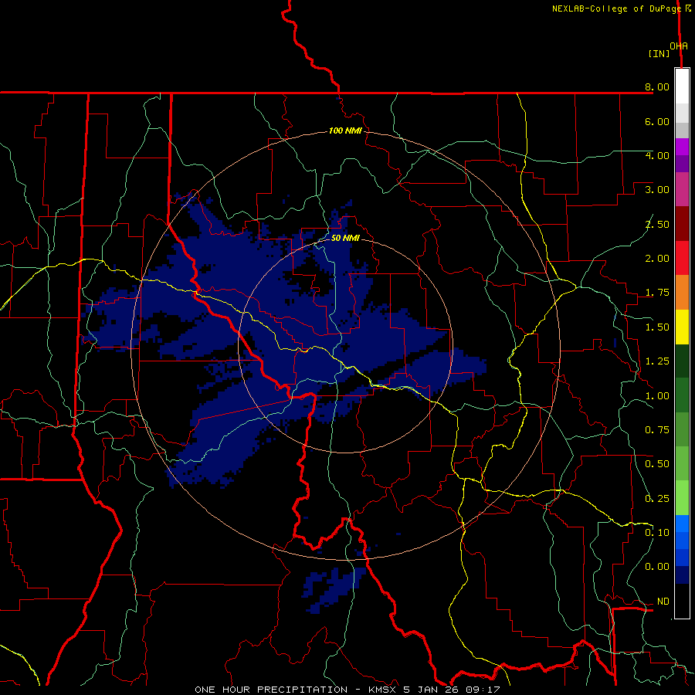Click the 09:17 timestamp in the caption

point(483,690)
